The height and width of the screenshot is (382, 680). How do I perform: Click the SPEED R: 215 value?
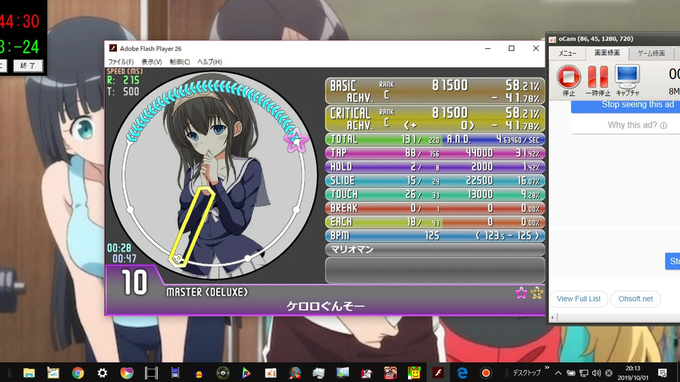(x=123, y=80)
